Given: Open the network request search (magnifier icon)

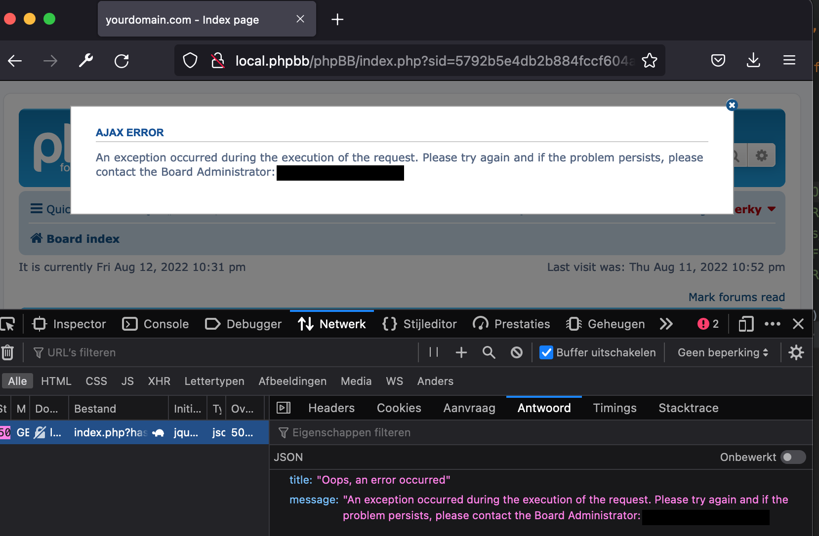Looking at the screenshot, I should point(489,352).
